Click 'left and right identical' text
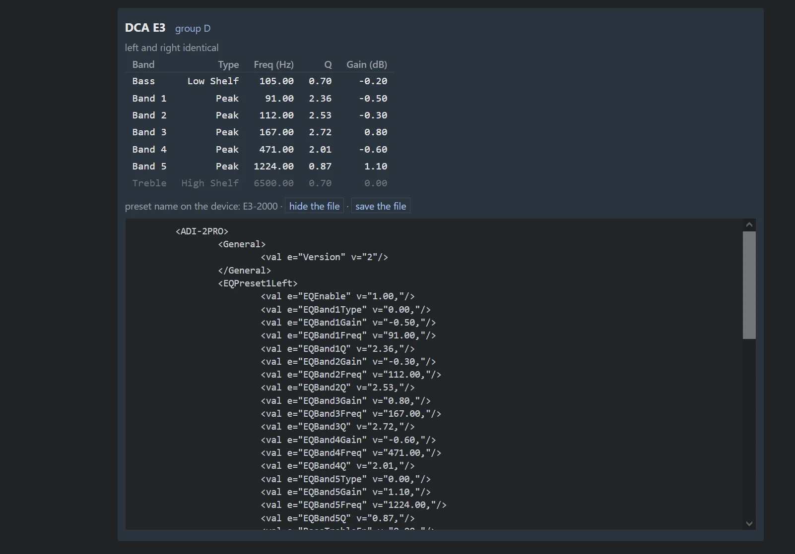 click(x=172, y=48)
